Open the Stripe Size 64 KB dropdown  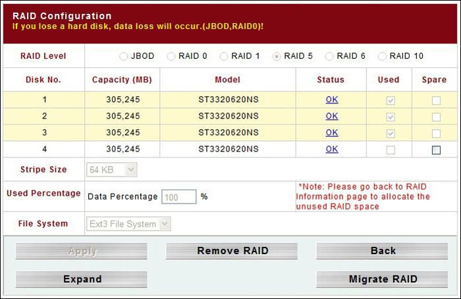pyautogui.click(x=112, y=170)
